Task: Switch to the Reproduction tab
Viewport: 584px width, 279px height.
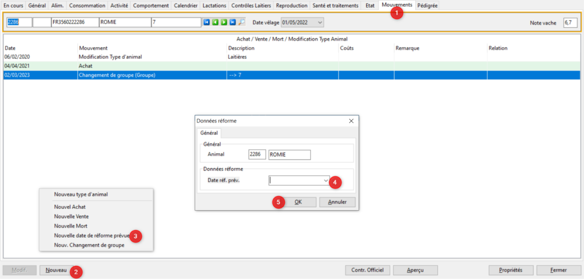Action: (293, 6)
